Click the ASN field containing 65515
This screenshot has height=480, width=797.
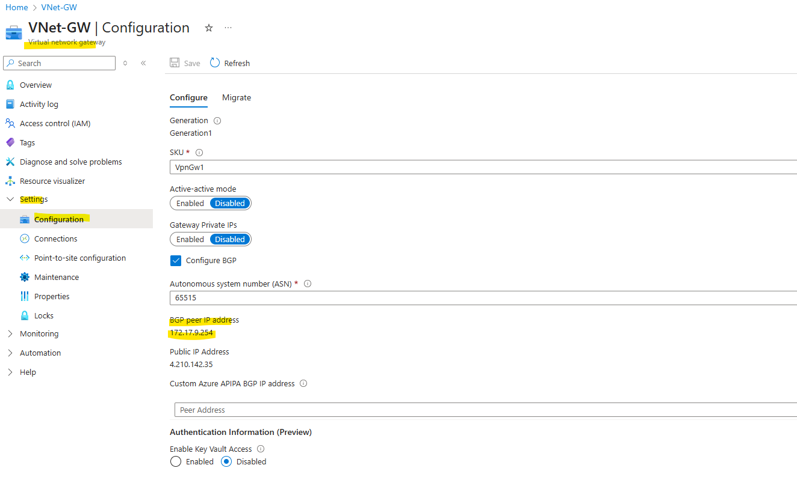point(483,297)
